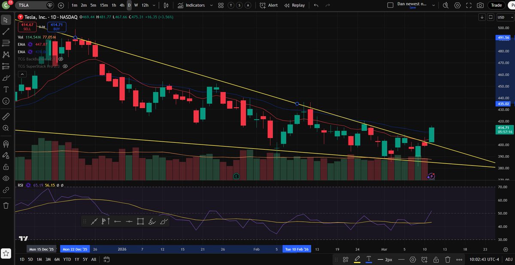Open the emoji and icons tool
The image size is (515, 265).
click(x=6, y=101)
